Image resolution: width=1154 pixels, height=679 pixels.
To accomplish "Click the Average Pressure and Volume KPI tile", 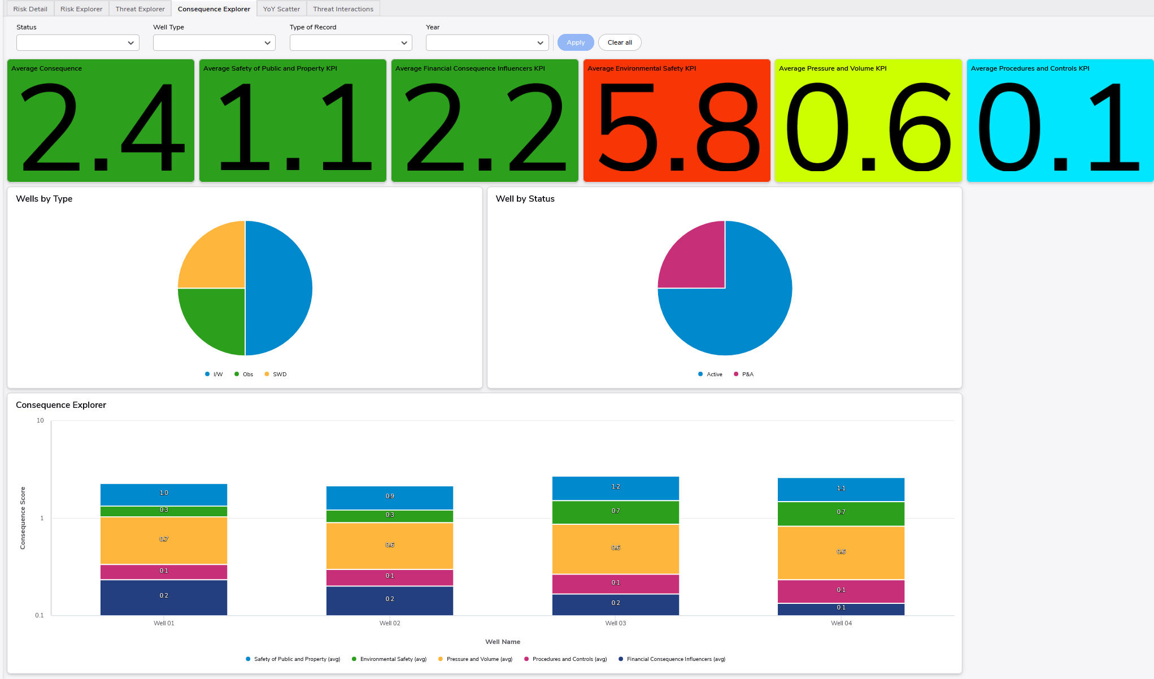I will 868,121.
